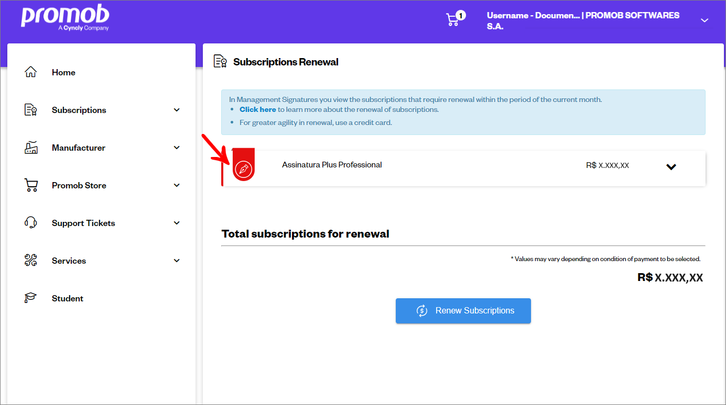Expand the Manufacturer menu chevron
This screenshot has width=726, height=405.
[177, 148]
